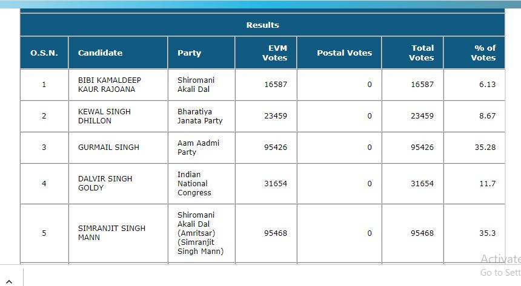
Task: Click the Postal Votes column header
Action: pyautogui.click(x=344, y=53)
